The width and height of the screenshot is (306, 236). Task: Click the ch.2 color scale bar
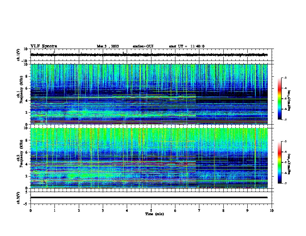point(279,162)
